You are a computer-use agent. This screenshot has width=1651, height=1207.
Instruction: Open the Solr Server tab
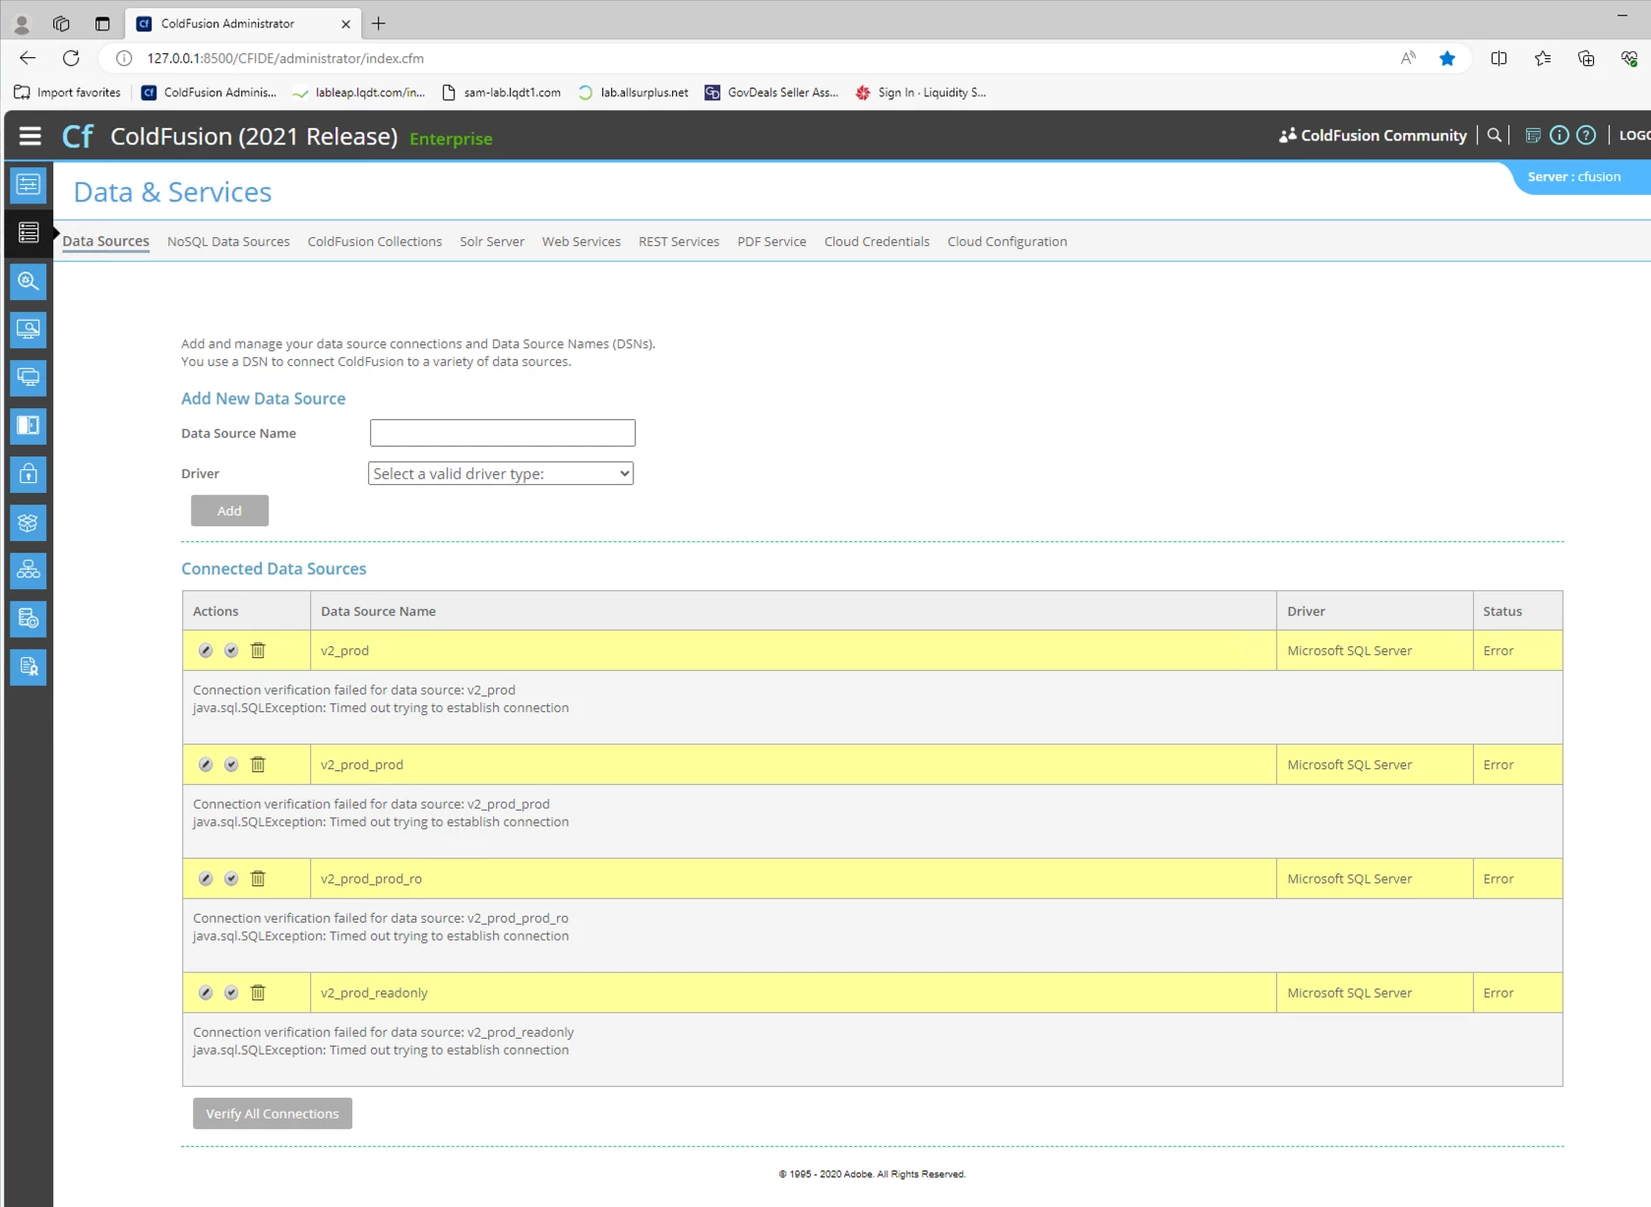492,241
